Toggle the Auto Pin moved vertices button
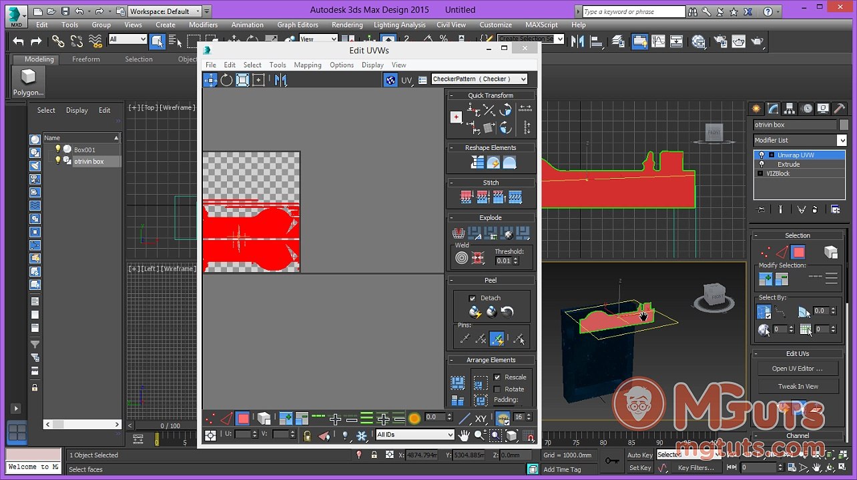The width and height of the screenshot is (857, 480). coord(497,339)
